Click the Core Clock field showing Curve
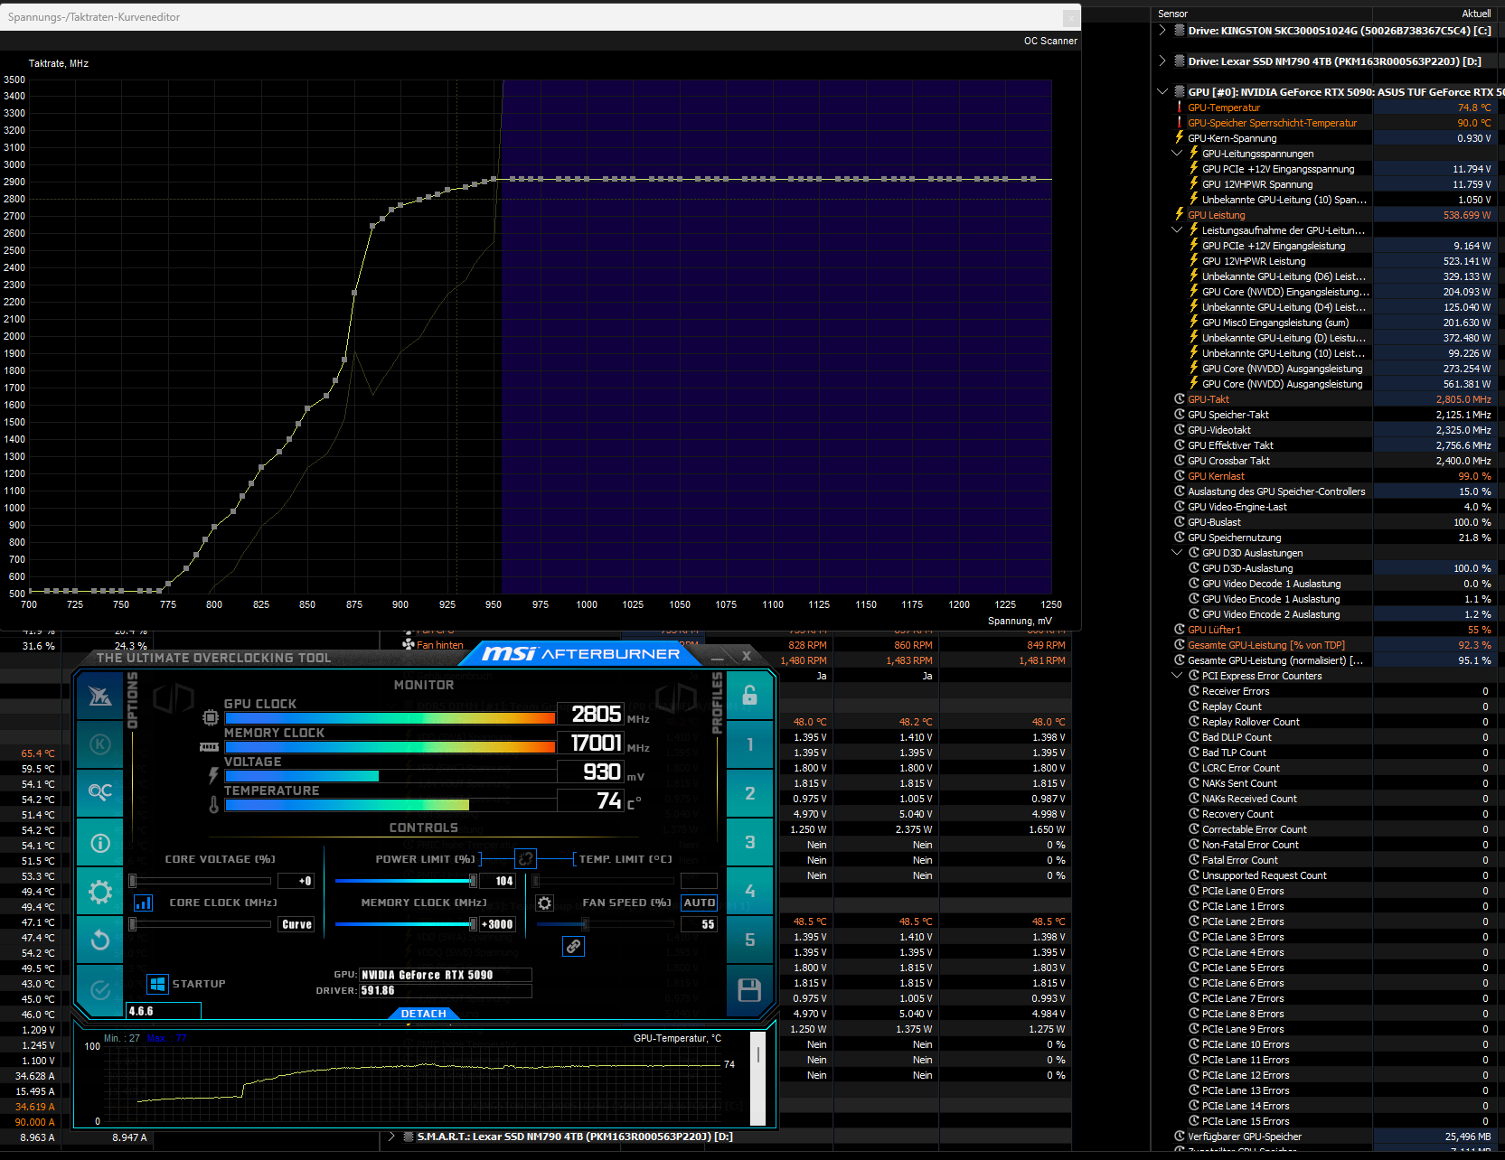This screenshot has height=1160, width=1505. 296,924
